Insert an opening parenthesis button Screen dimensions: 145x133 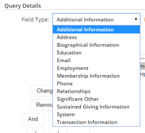coord(36,130)
